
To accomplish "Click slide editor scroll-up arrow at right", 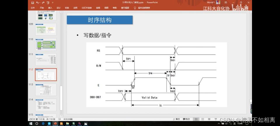I will (251, 12).
